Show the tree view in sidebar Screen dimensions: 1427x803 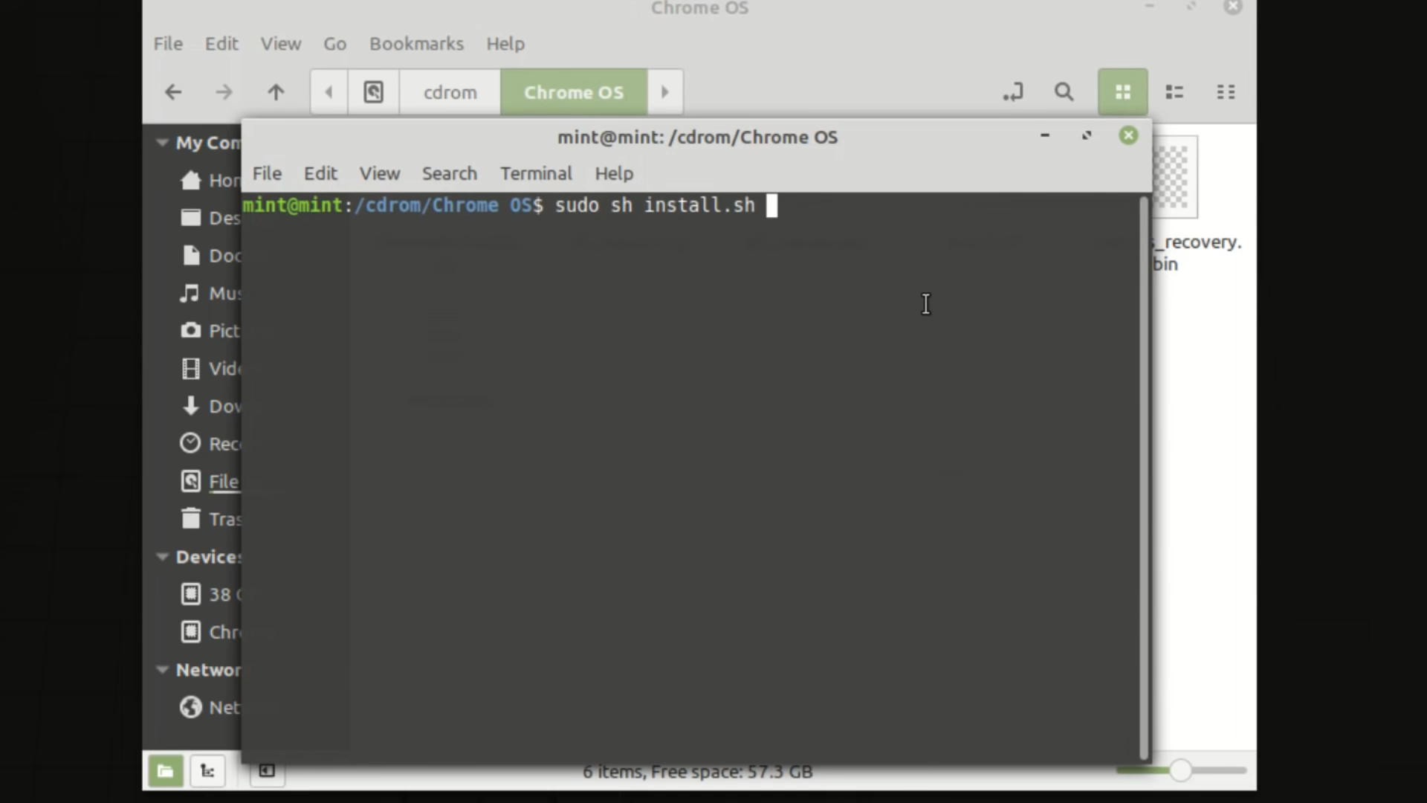(207, 771)
